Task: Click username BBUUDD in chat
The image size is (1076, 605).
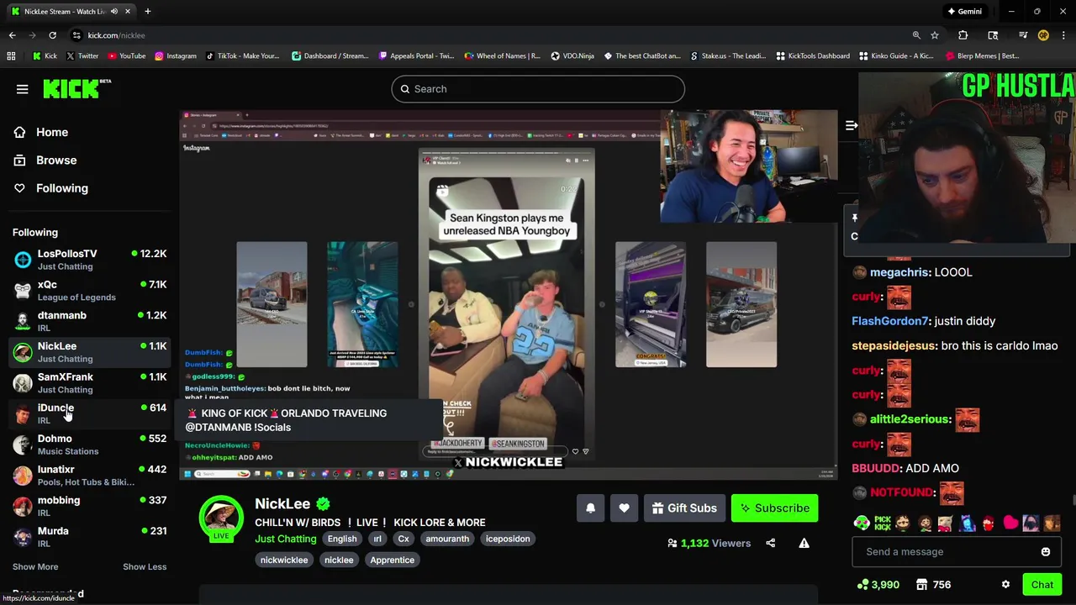Action: (x=876, y=468)
